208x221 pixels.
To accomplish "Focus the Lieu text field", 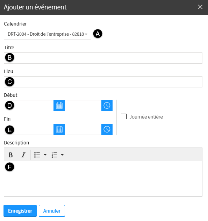I will [103, 82].
